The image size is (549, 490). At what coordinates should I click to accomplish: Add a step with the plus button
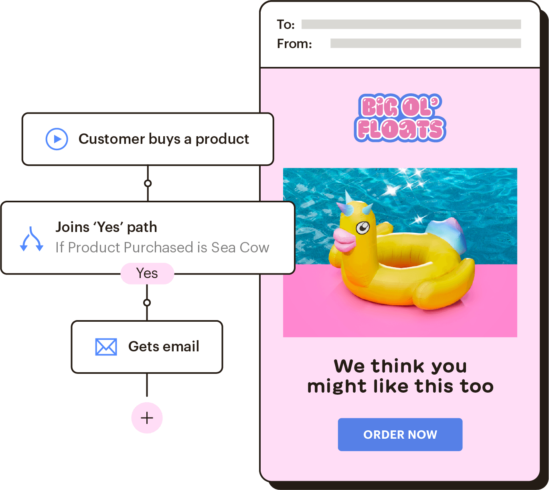147,418
